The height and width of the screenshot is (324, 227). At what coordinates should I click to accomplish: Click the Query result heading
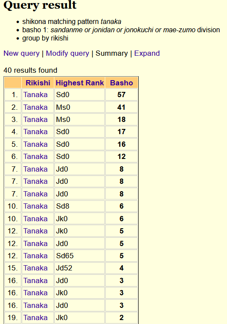point(40,5)
